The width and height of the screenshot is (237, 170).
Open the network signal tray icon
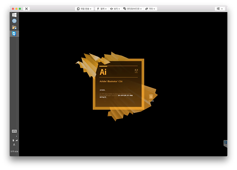point(16,140)
